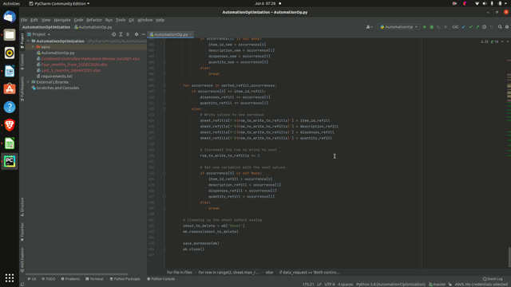Run the AutomationOp configuration with green play
The width and height of the screenshot is (511, 287).
click(425, 27)
